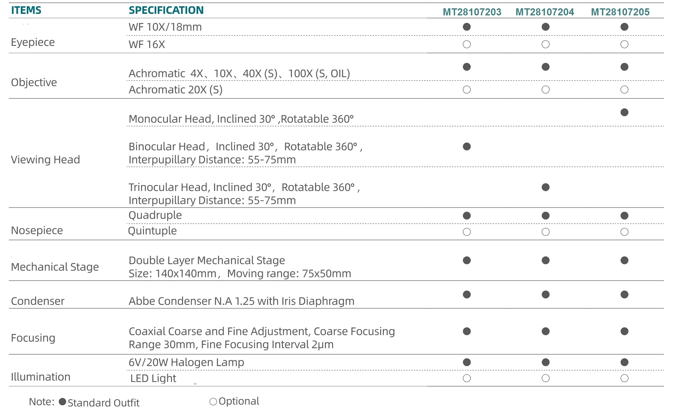This screenshot has height=416, width=675.
Task: Click the ITEMS header
Action: click(x=26, y=10)
